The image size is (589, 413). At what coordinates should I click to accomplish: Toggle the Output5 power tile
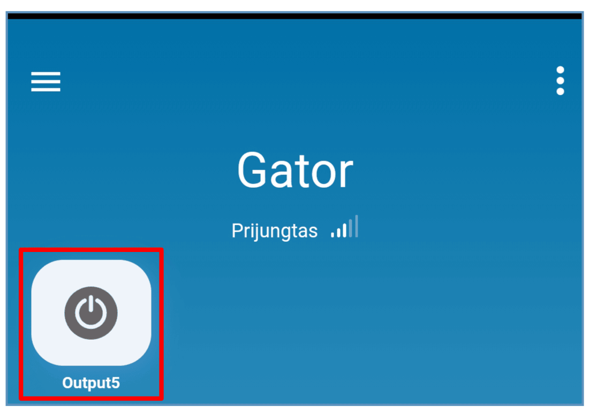coord(91,313)
